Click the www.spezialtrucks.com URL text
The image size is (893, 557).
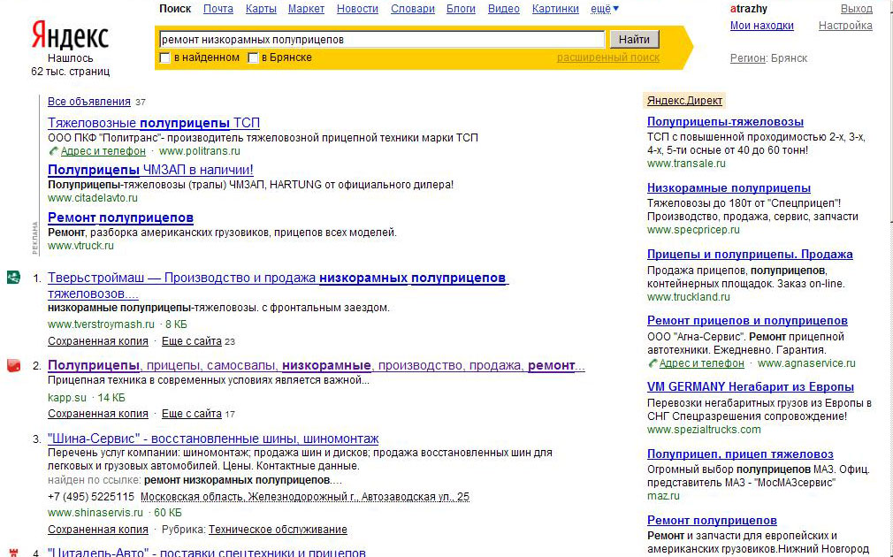tap(704, 430)
